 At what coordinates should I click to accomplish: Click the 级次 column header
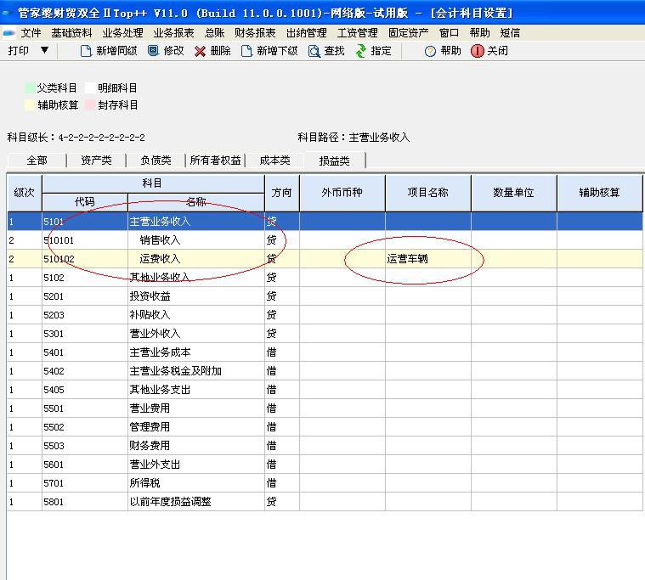[x=25, y=193]
